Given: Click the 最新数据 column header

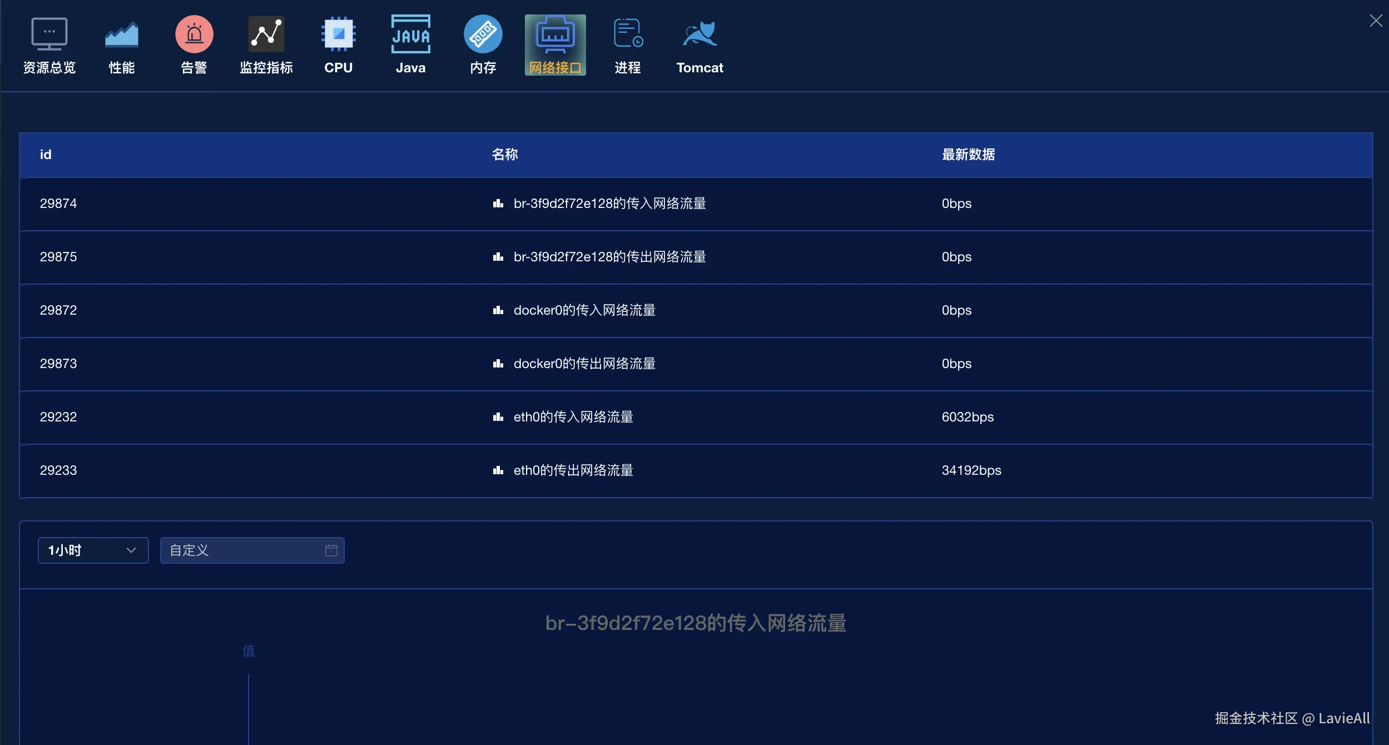Looking at the screenshot, I should [968, 155].
